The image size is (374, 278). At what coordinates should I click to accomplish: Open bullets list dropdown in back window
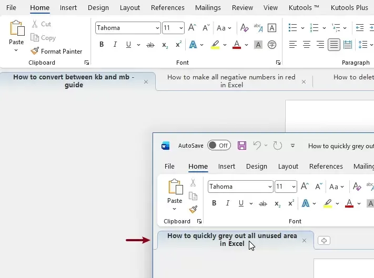click(x=302, y=28)
